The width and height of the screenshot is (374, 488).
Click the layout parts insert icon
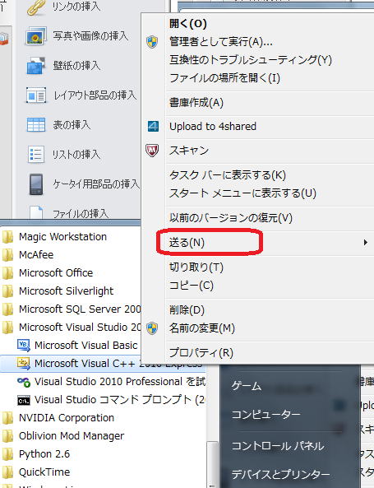click(x=36, y=95)
